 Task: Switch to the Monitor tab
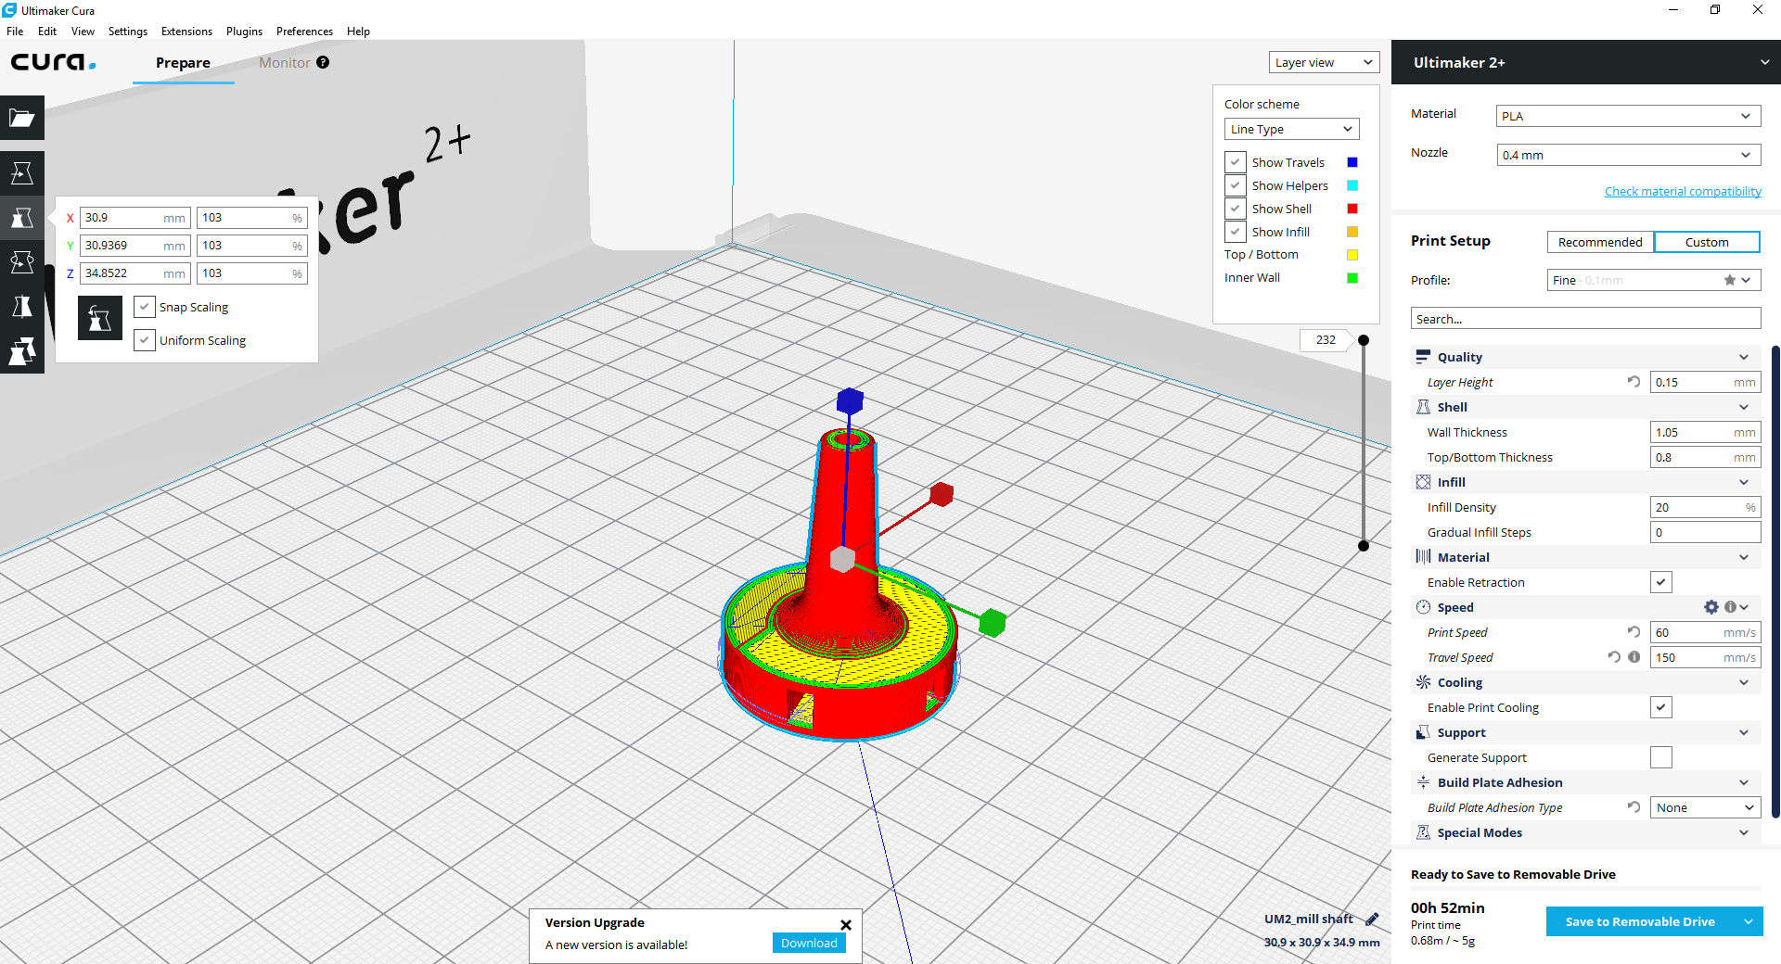284,62
